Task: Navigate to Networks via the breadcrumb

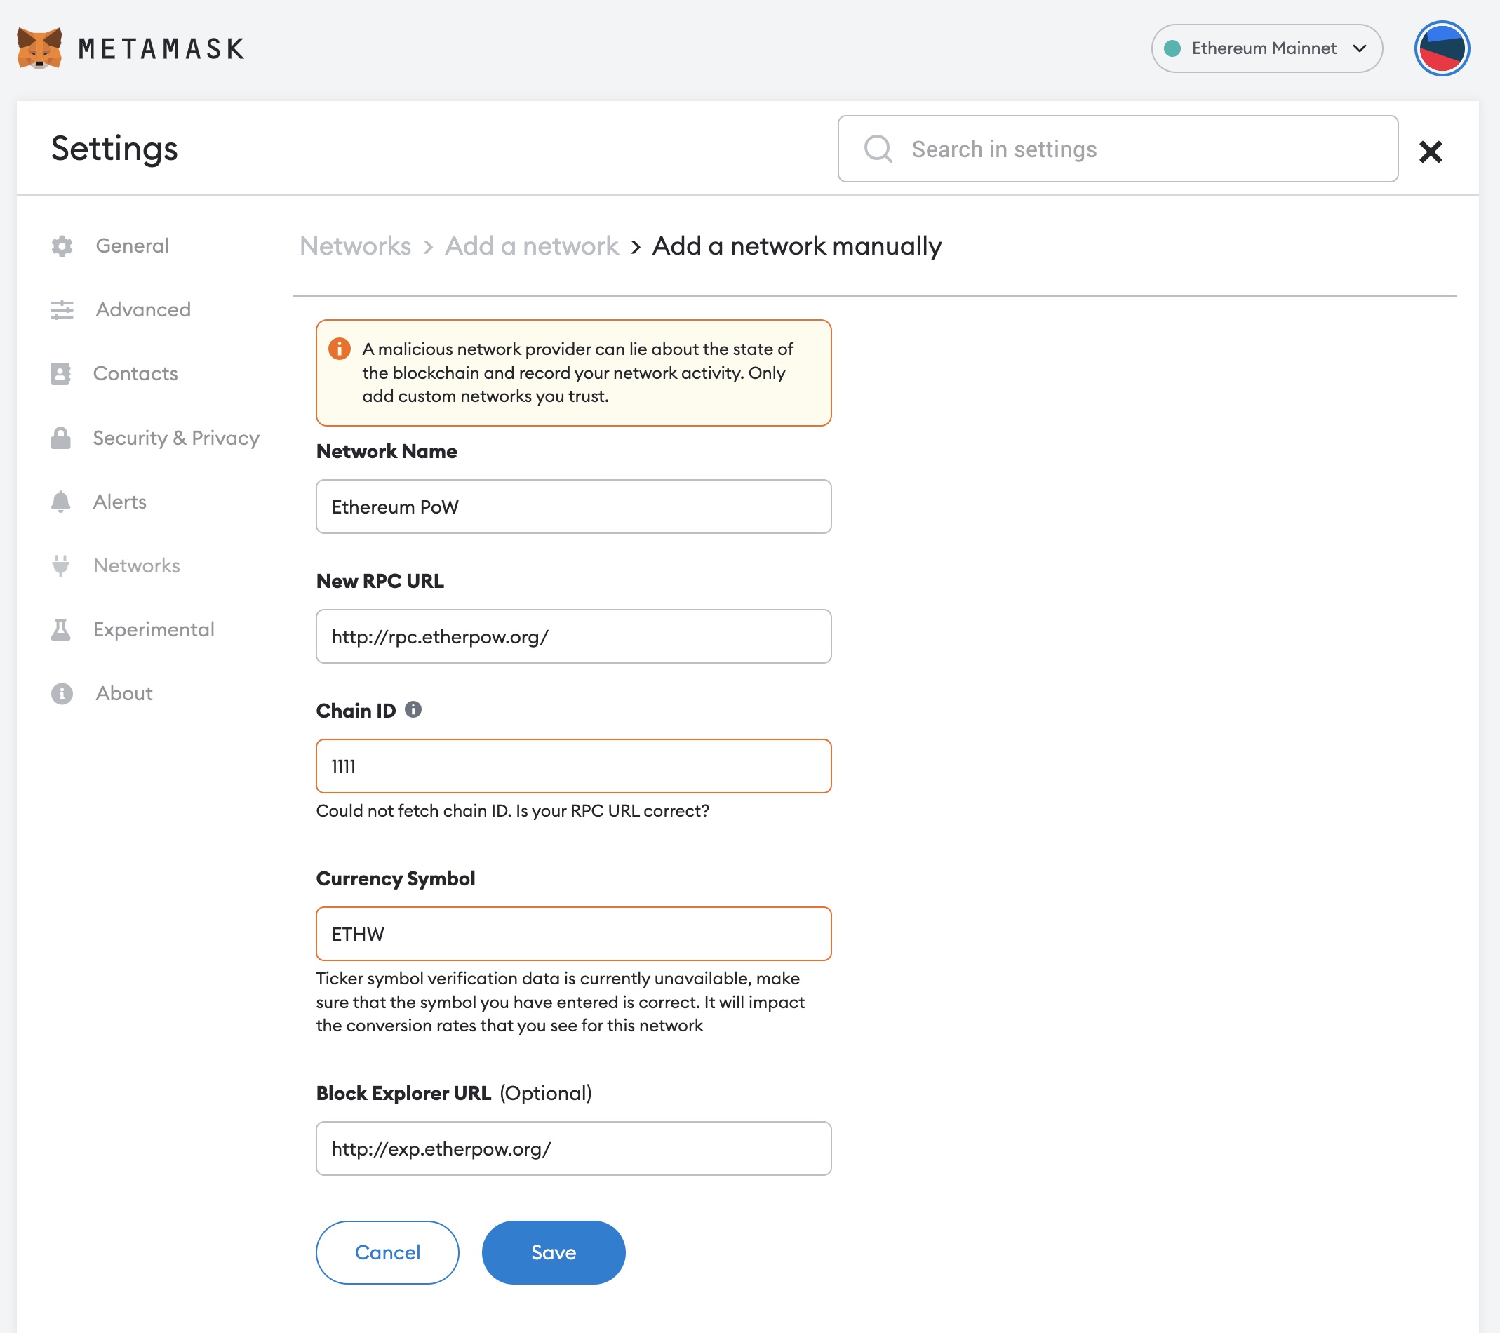Action: [354, 246]
